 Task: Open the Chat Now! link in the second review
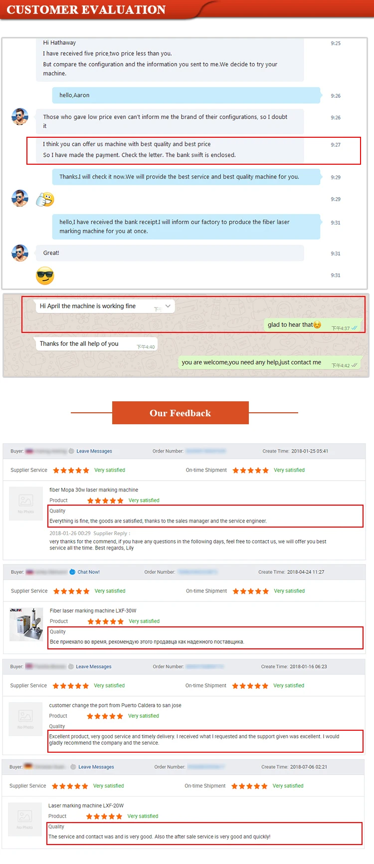(x=89, y=572)
